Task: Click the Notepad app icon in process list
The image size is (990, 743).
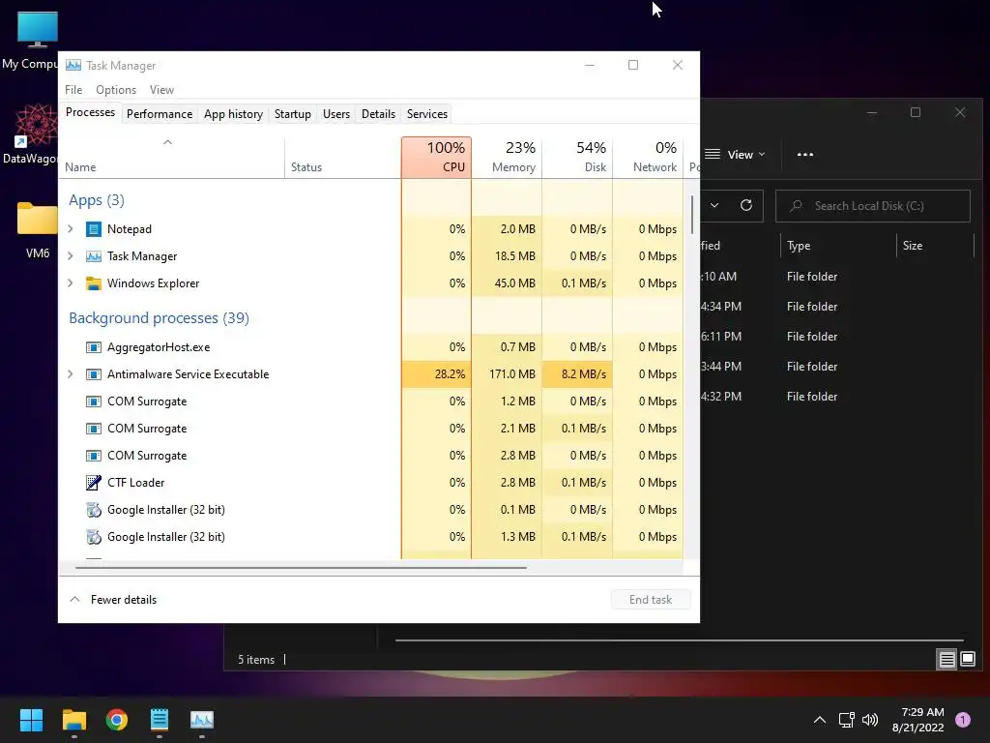Action: pyautogui.click(x=94, y=229)
